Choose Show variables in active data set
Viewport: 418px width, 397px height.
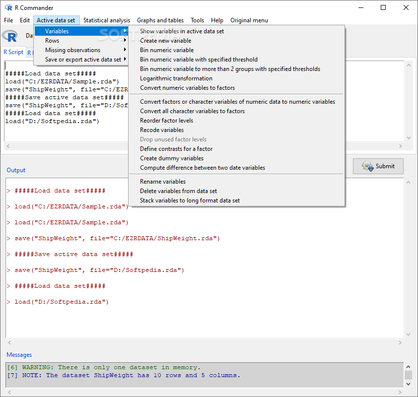coord(237,31)
